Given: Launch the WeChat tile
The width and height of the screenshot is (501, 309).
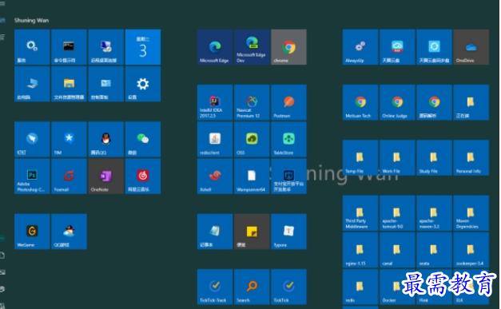Looking at the screenshot, I should coord(143,140).
